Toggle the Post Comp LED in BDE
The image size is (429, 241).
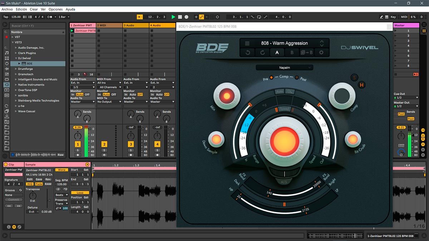(297, 77)
